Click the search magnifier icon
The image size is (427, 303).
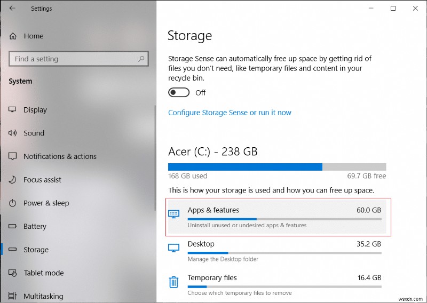tap(141, 59)
